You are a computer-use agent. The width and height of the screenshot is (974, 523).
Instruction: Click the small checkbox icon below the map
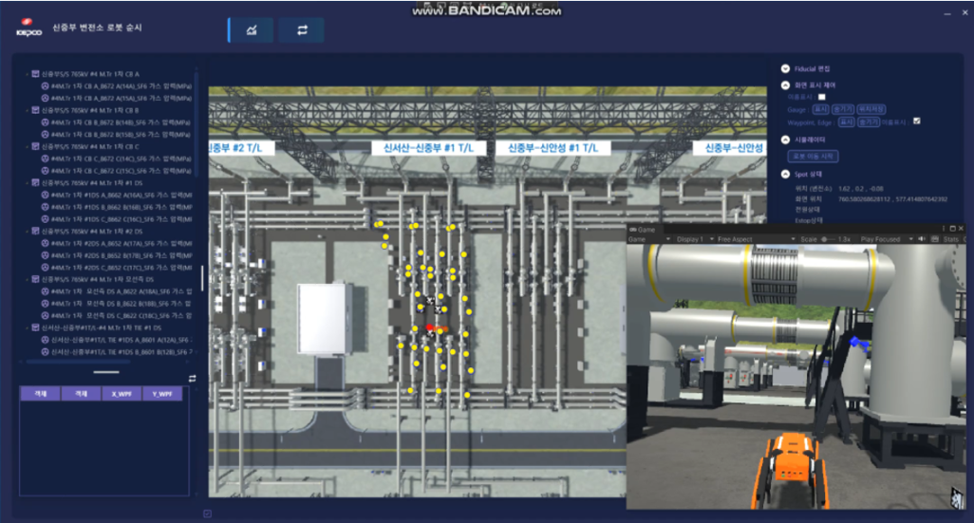pos(207,514)
